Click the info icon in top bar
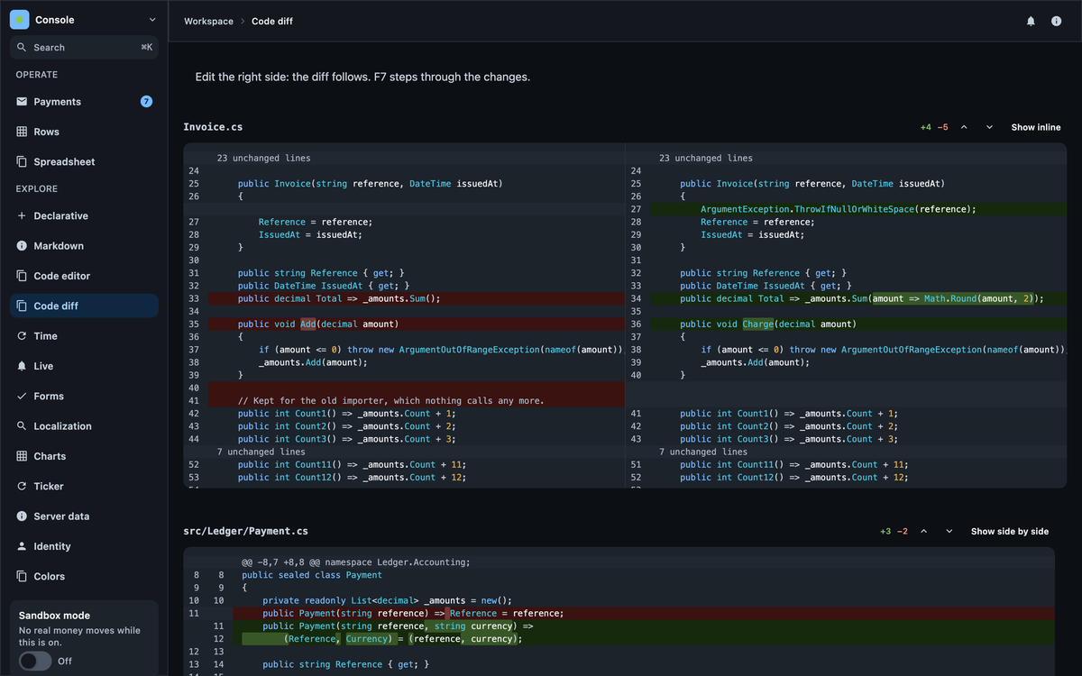1082x676 pixels. [x=1056, y=21]
